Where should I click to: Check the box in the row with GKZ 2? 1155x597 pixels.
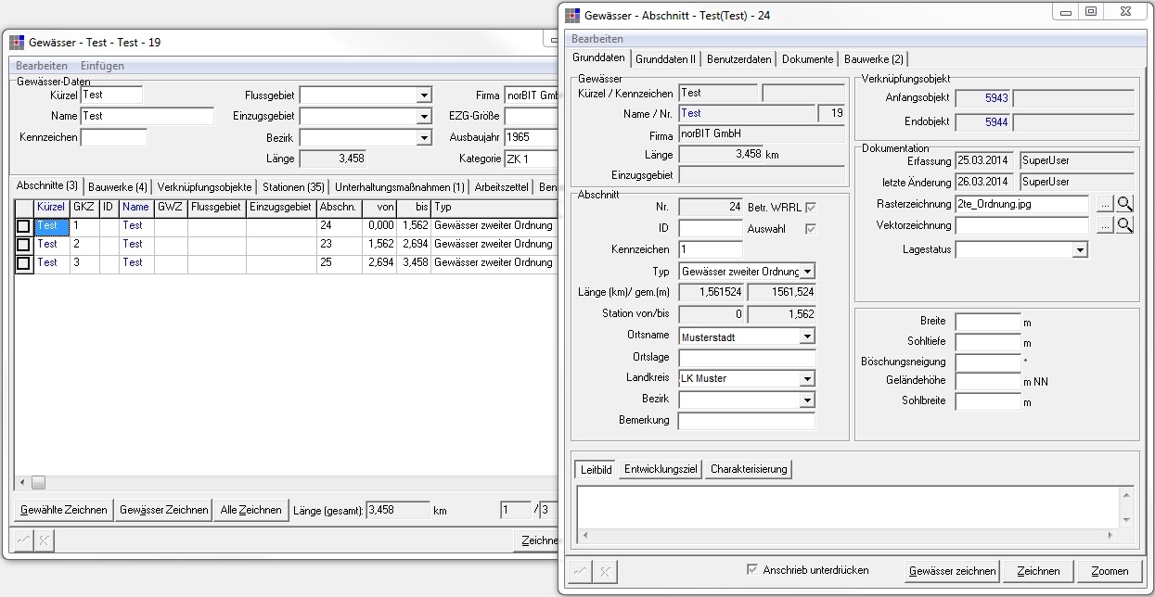pos(23,245)
